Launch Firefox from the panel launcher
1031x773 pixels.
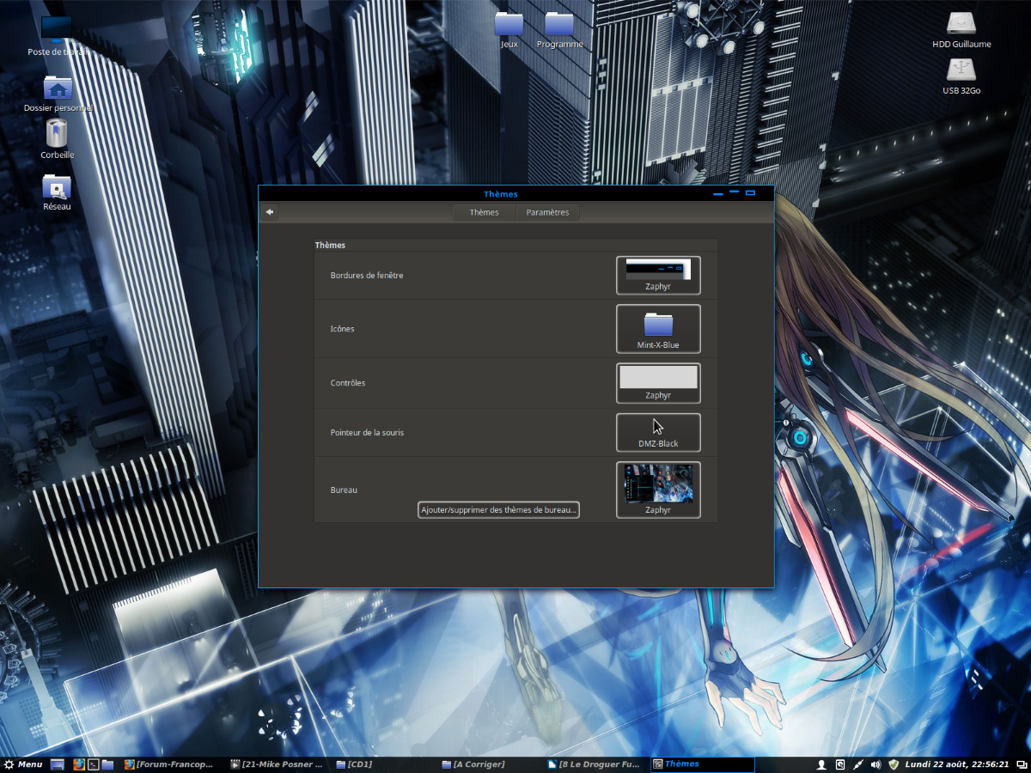pyautogui.click(x=79, y=764)
